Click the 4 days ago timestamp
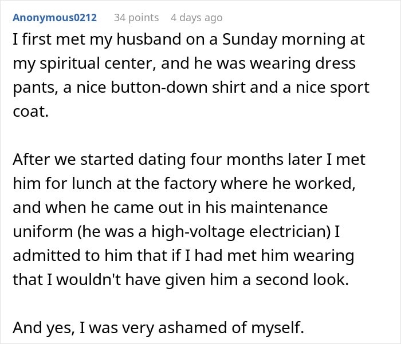The height and width of the screenshot is (344, 401). (x=196, y=18)
